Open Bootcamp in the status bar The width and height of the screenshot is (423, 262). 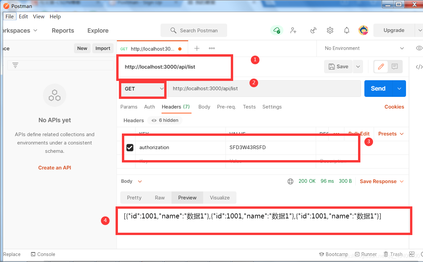click(x=333, y=254)
